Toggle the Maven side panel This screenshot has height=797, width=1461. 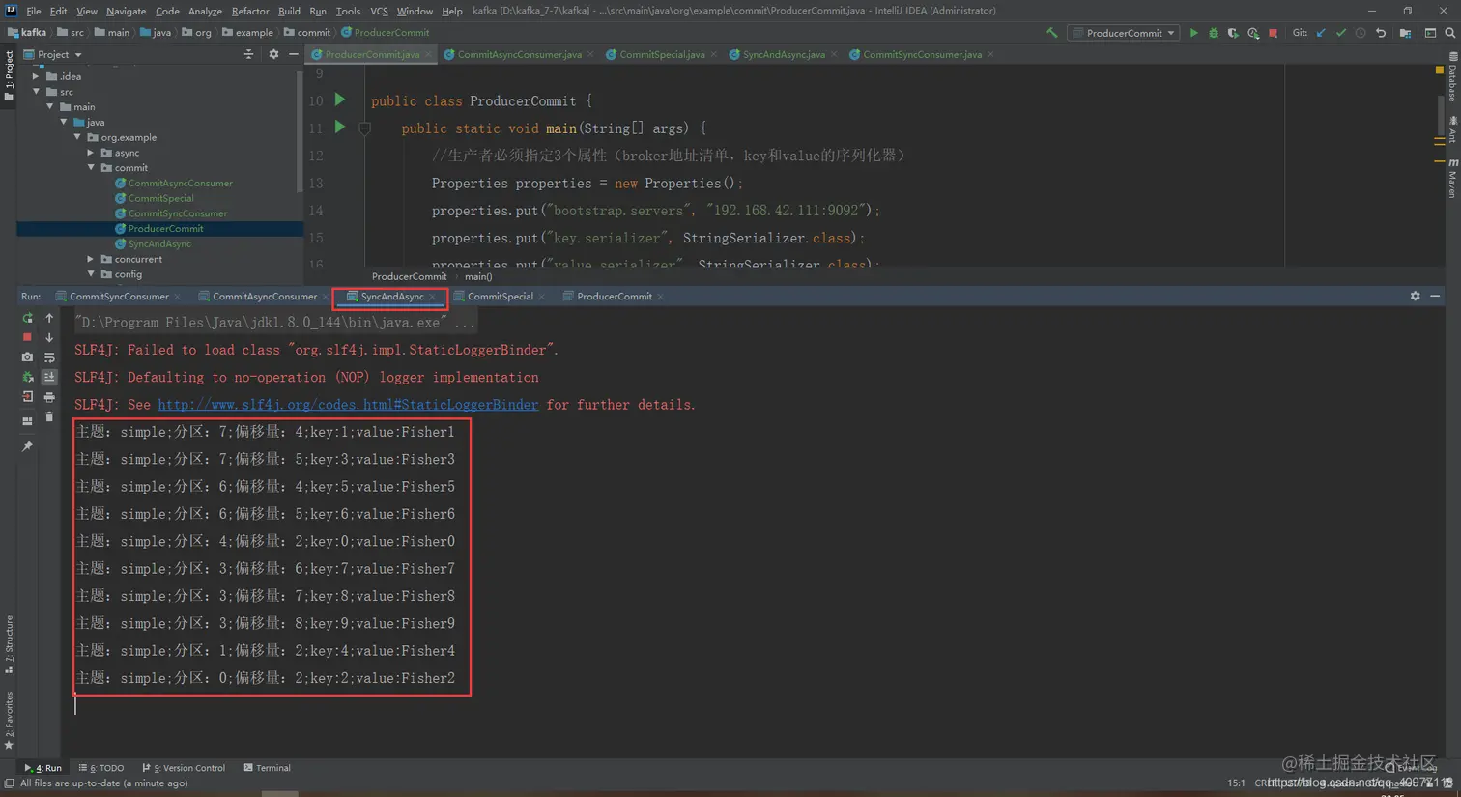[1451, 179]
